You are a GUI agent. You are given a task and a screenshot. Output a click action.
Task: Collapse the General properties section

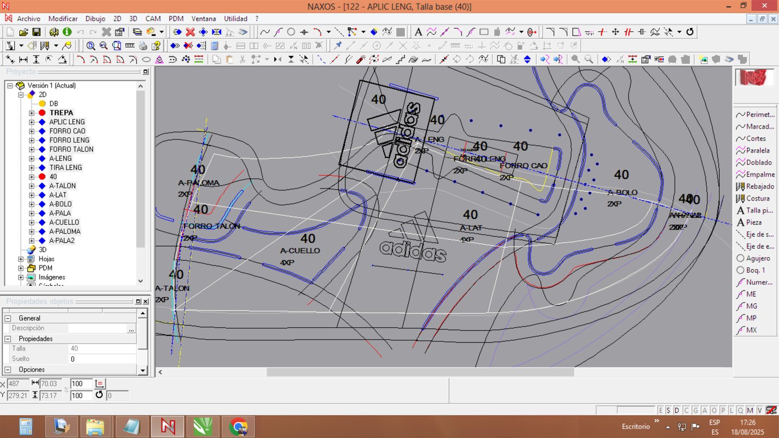pos(8,318)
